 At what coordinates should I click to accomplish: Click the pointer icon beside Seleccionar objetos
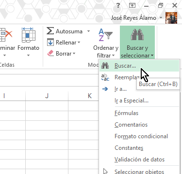click(105, 171)
